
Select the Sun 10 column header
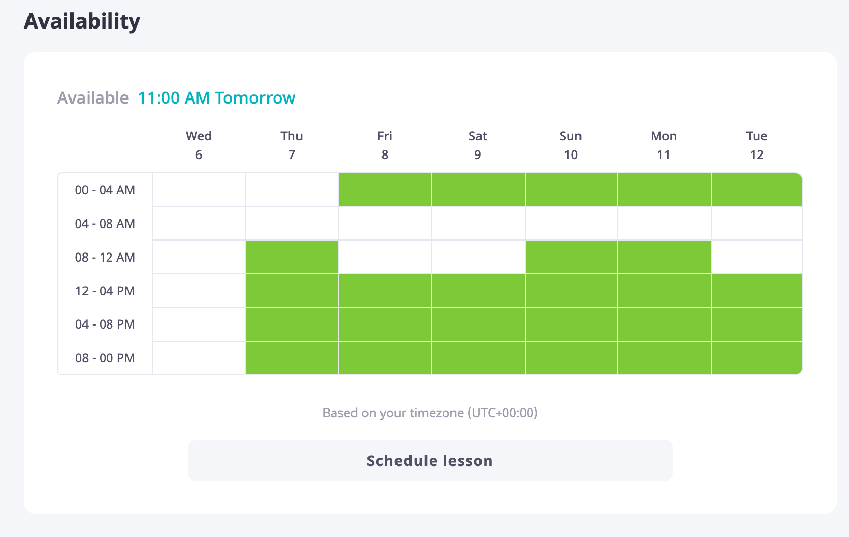tap(570, 145)
